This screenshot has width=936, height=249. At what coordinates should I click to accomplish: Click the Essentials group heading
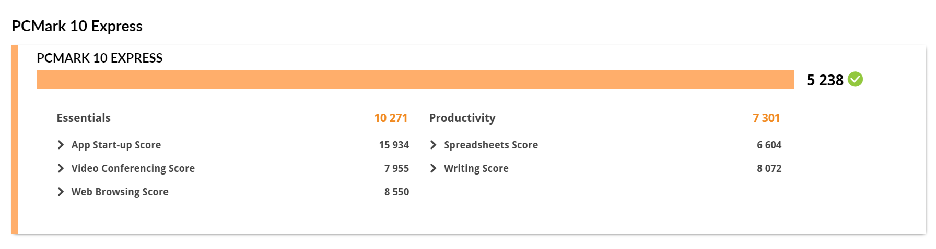point(84,118)
